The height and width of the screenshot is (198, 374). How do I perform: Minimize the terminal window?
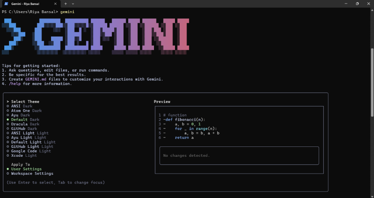[x=346, y=3]
